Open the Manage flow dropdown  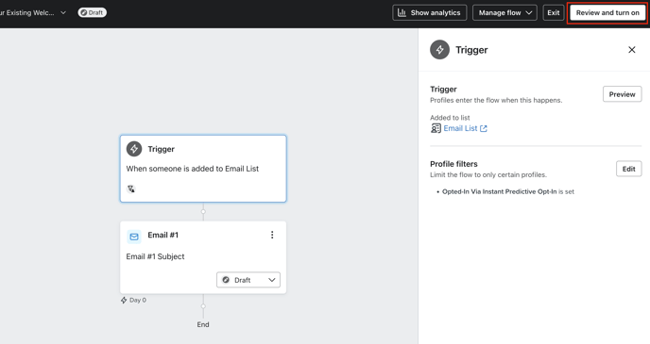505,12
